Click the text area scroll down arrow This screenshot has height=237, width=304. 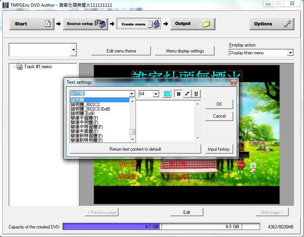tap(197, 138)
